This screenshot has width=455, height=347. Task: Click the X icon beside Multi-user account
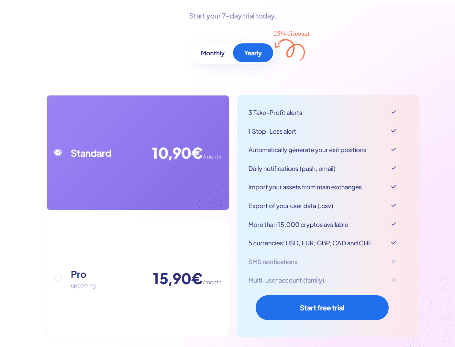394,280
